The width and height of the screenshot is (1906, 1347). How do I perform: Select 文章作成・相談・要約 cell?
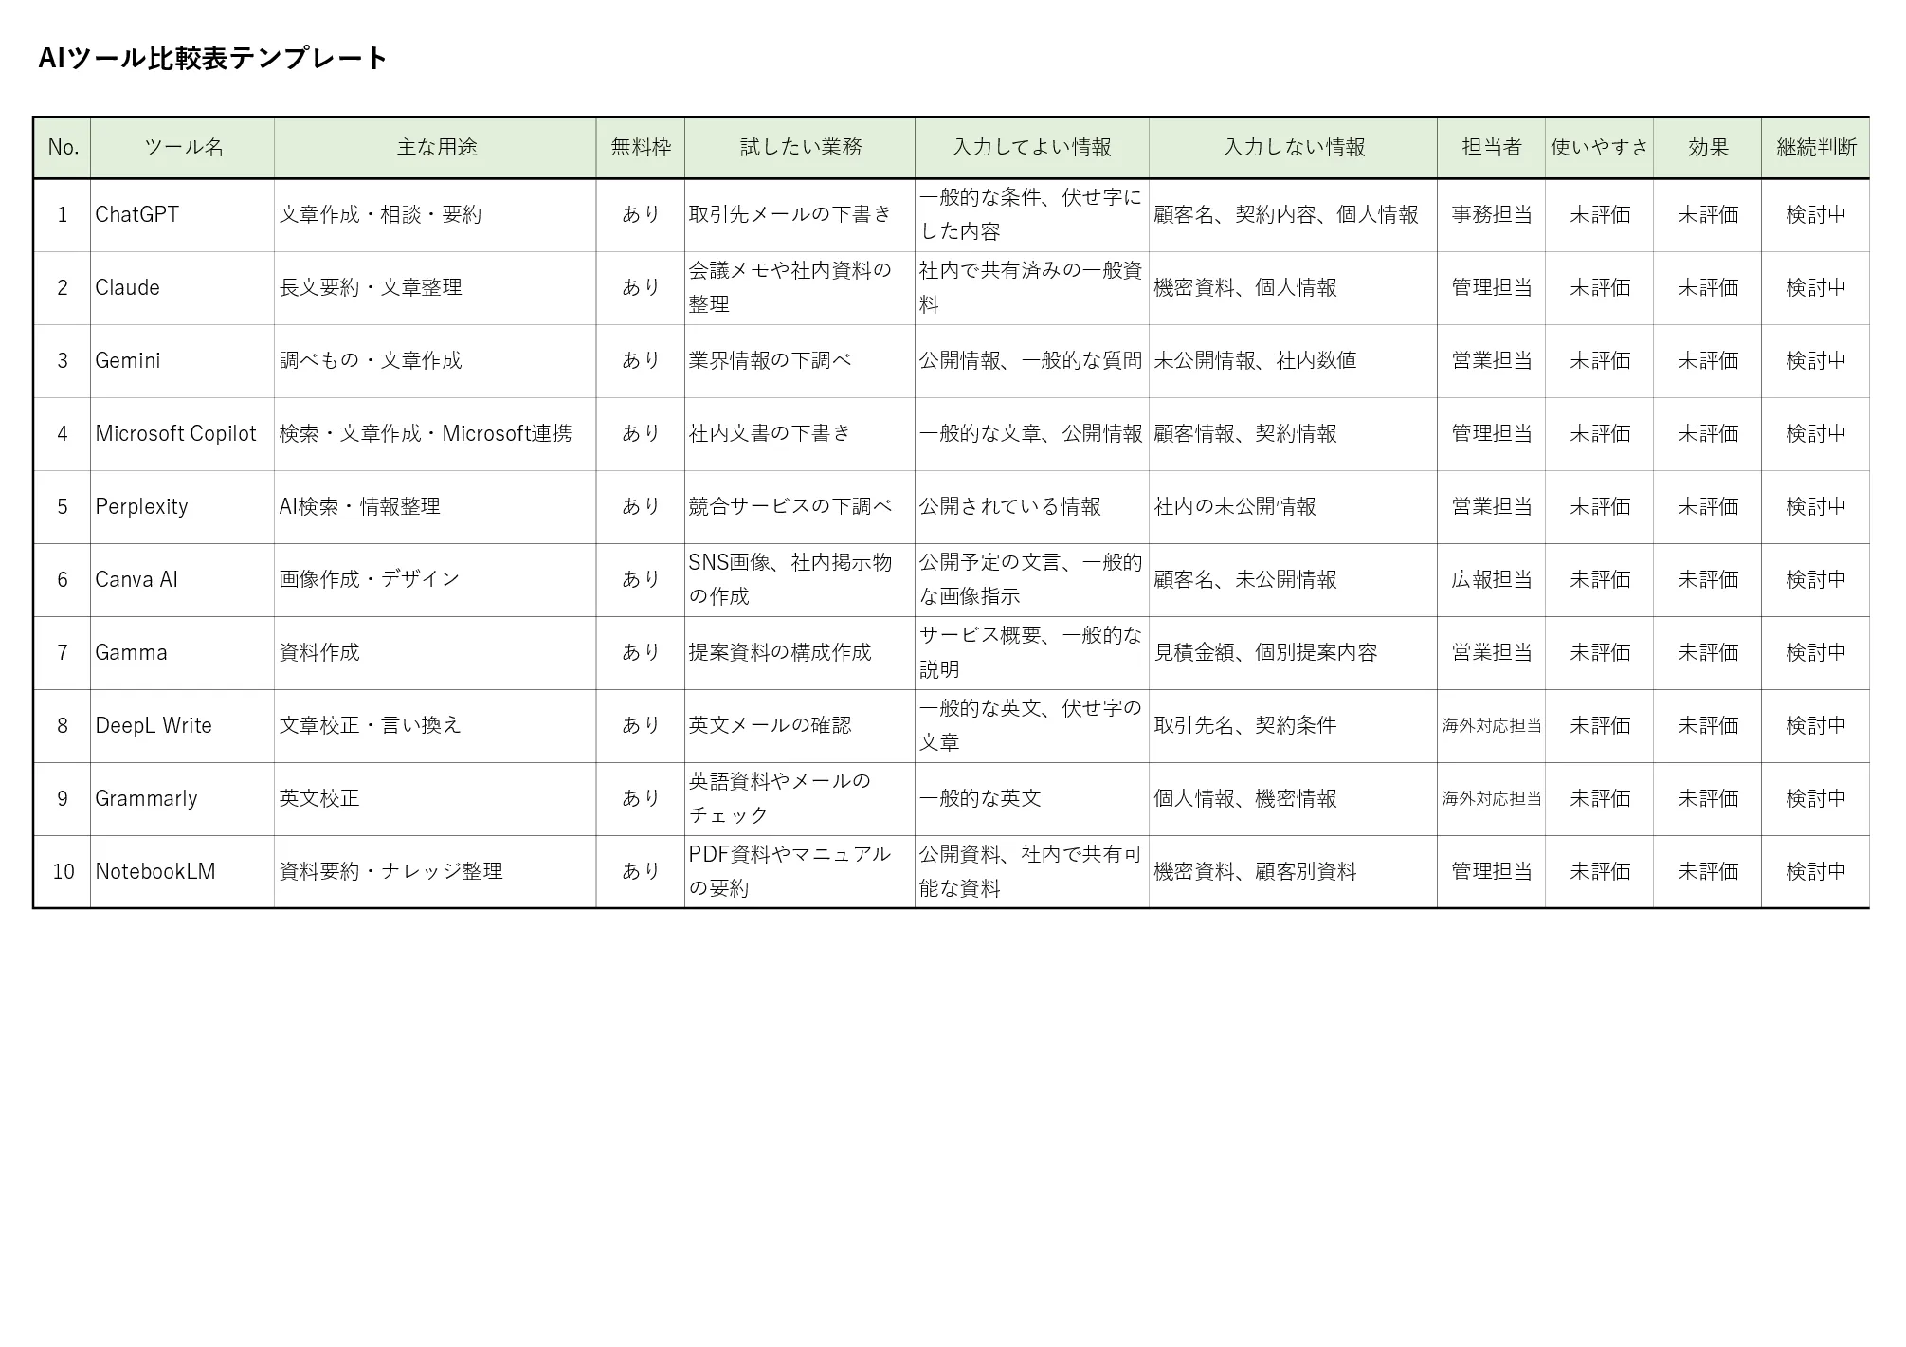click(436, 215)
